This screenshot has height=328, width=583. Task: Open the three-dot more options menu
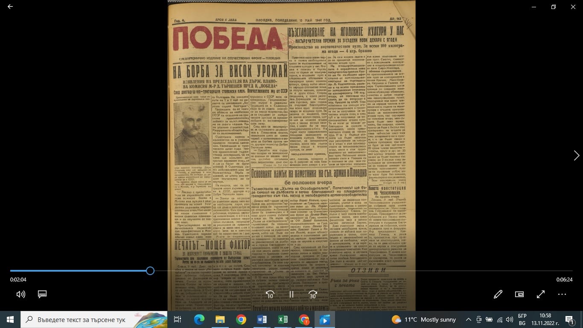click(x=562, y=294)
